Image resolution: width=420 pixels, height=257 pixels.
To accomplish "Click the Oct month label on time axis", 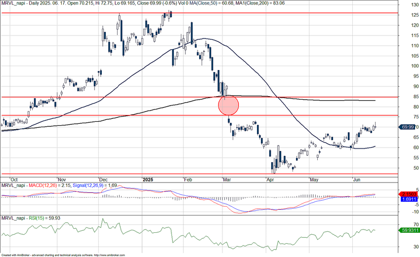I will [x=14, y=179].
